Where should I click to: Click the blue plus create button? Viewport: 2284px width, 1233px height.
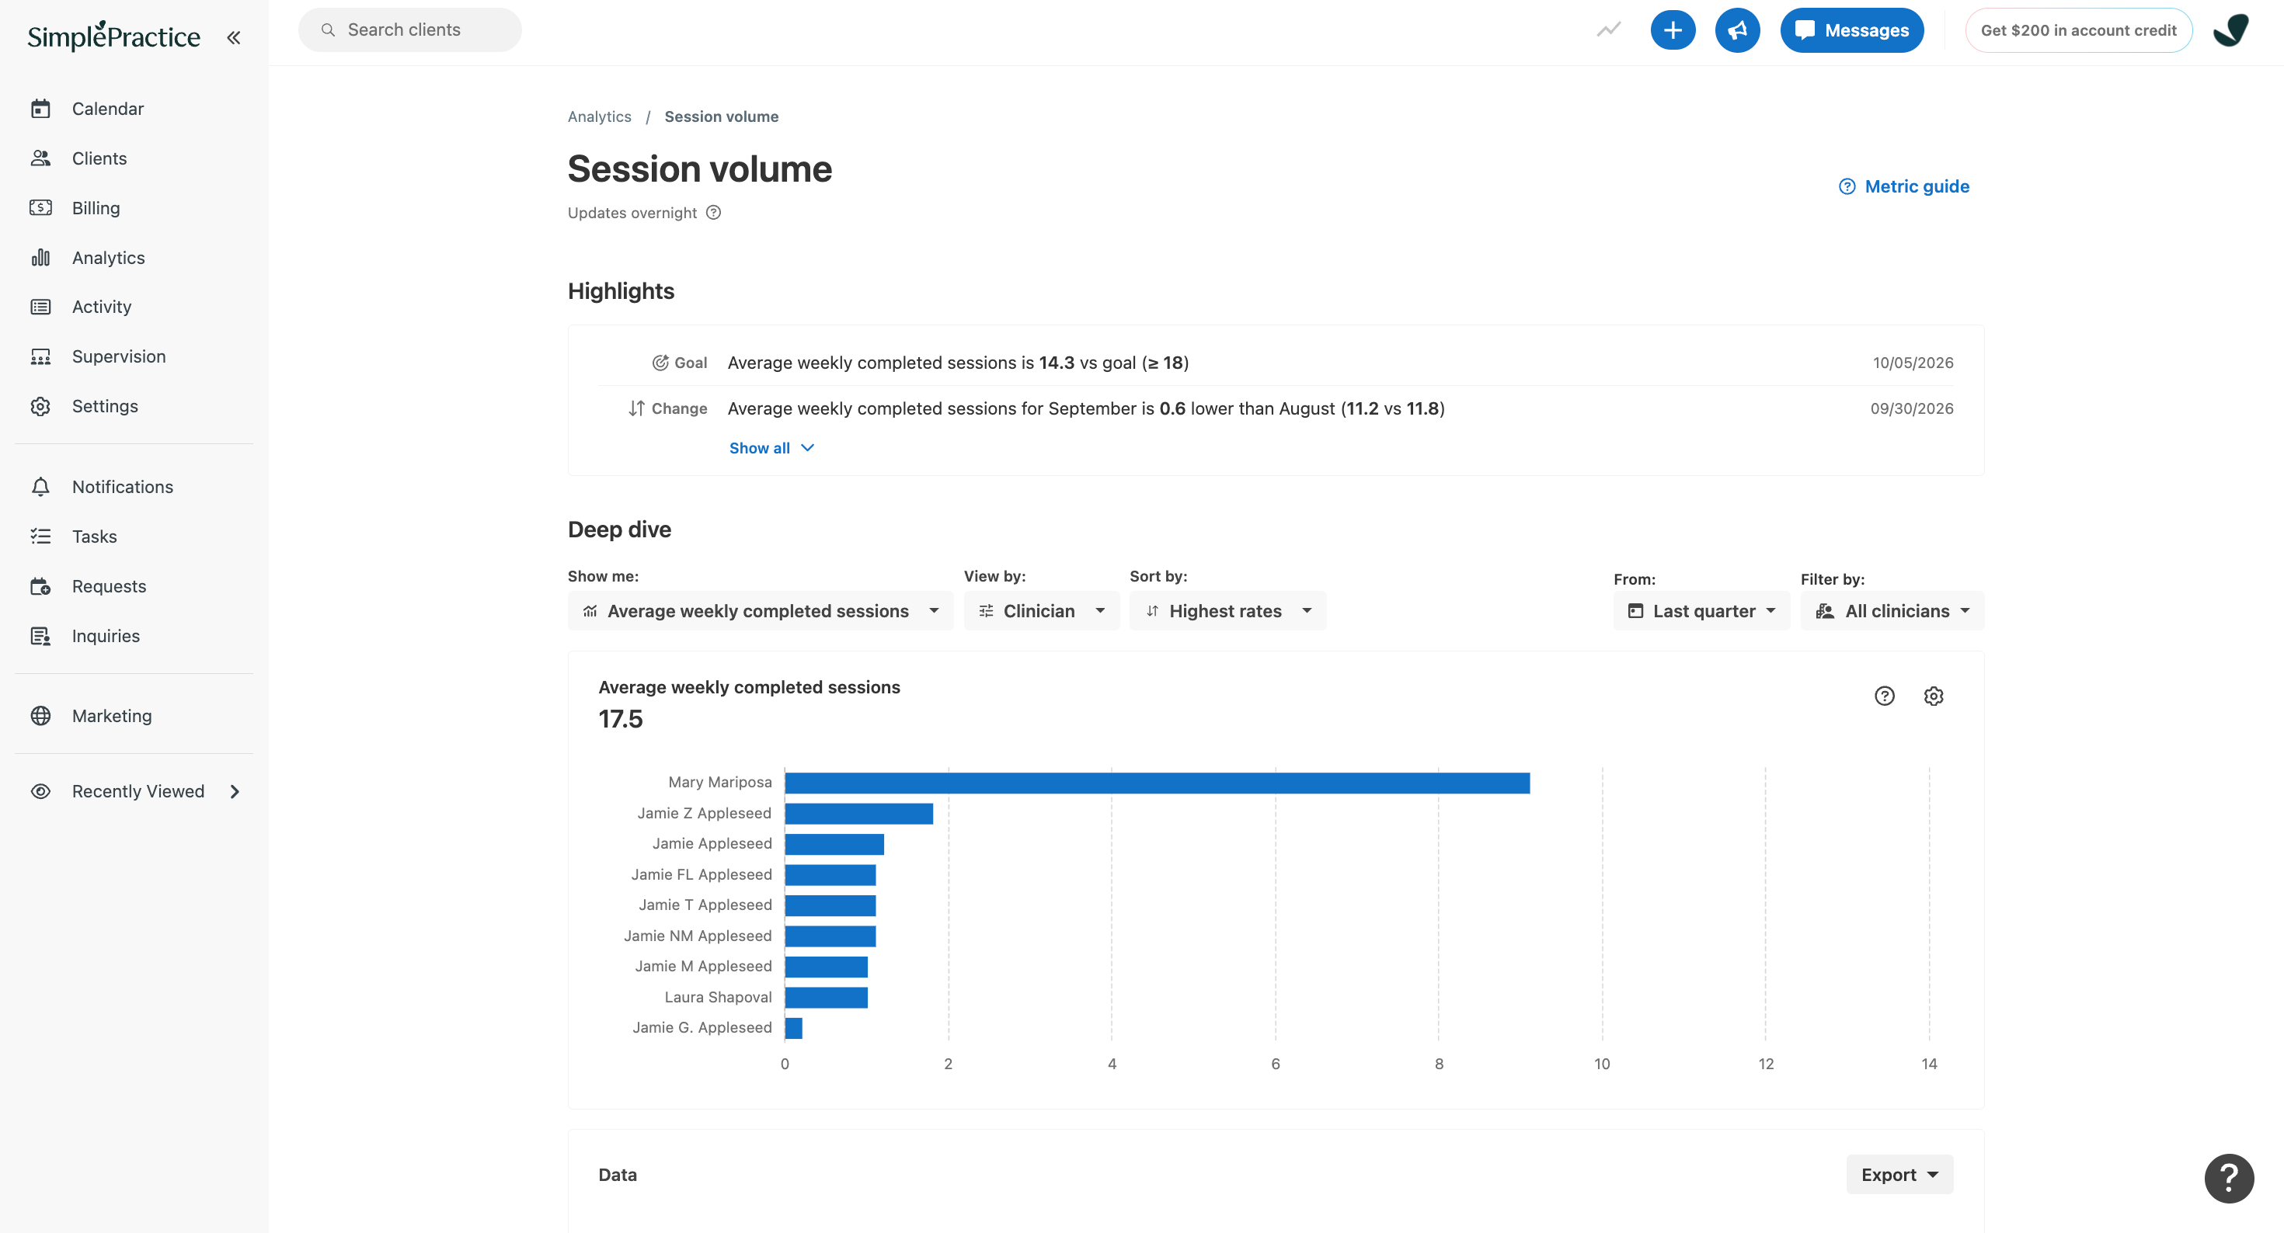click(1672, 30)
